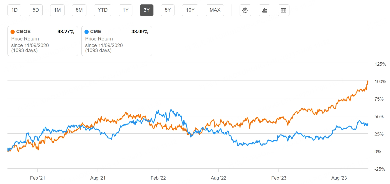Switch to mountain area chart style
This screenshot has width=390, height=184.
264,10
